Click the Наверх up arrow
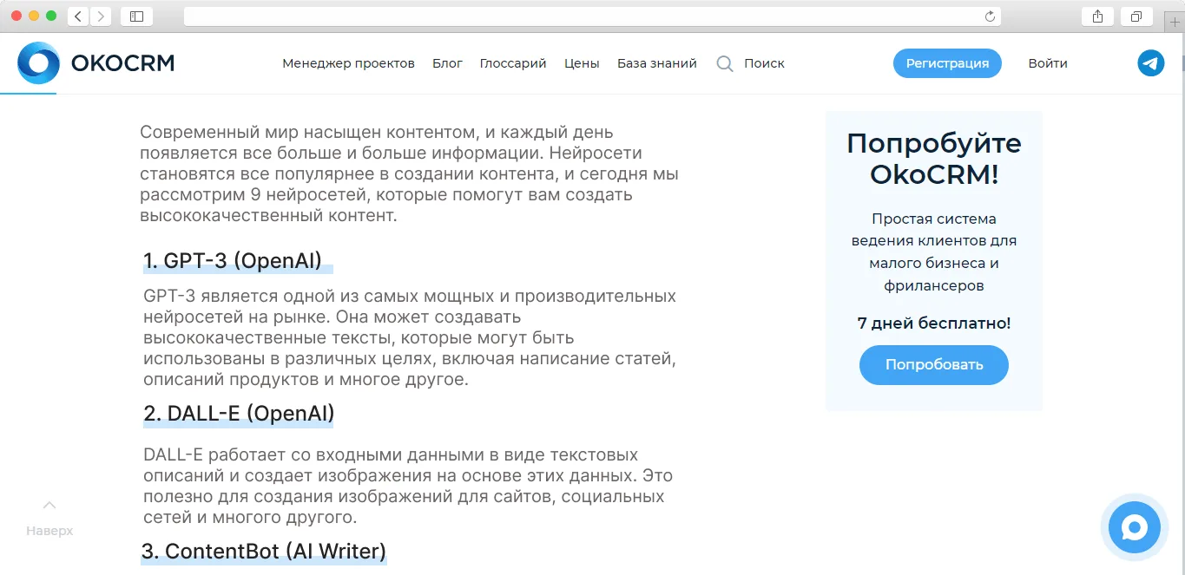This screenshot has width=1185, height=575. (x=49, y=505)
